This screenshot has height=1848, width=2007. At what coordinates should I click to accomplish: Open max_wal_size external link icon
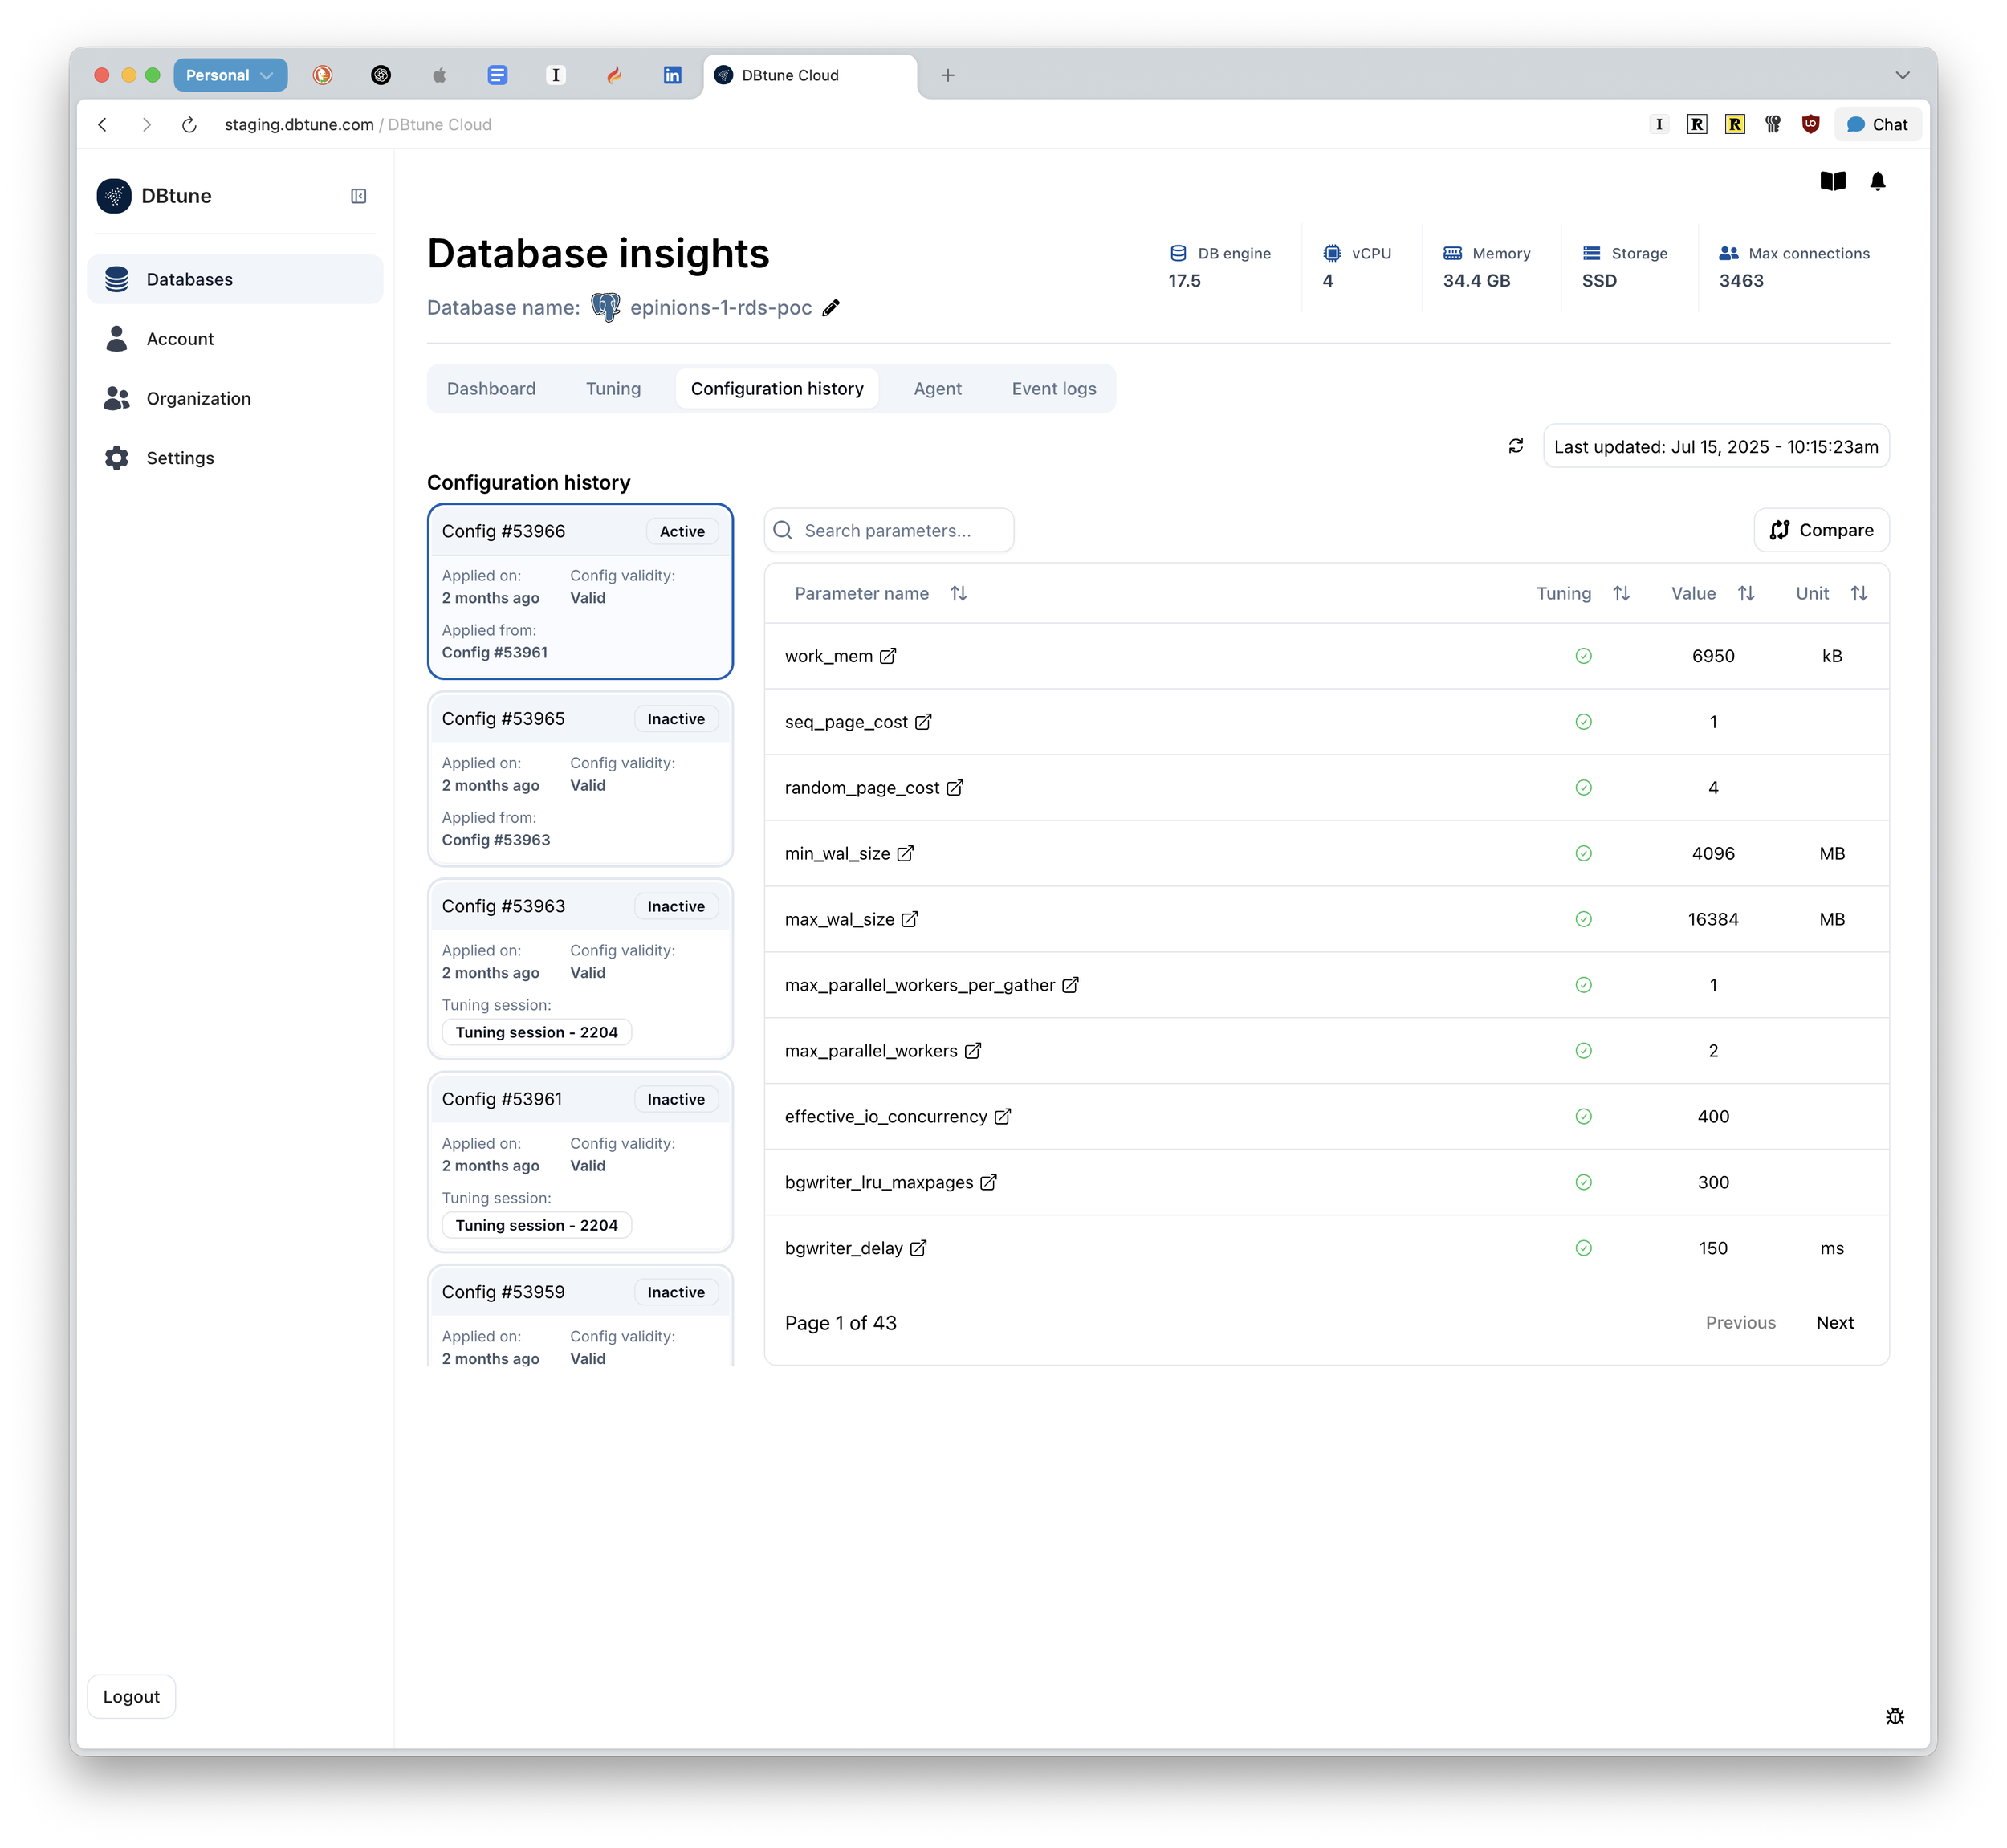tap(909, 919)
